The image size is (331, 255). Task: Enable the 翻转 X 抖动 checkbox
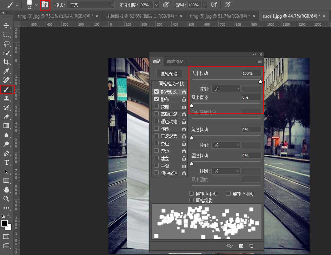pyautogui.click(x=192, y=194)
